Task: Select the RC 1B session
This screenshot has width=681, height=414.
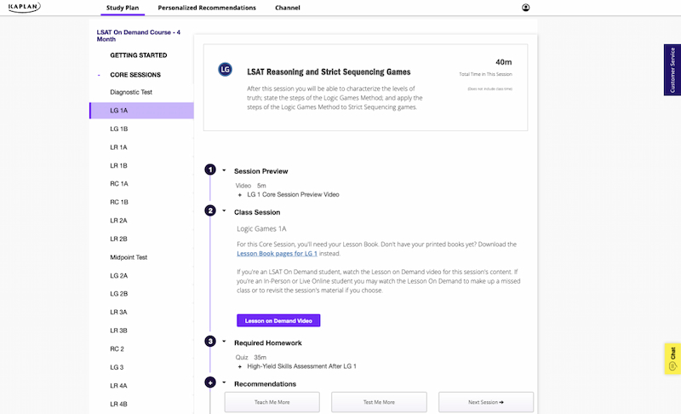Action: (x=119, y=202)
